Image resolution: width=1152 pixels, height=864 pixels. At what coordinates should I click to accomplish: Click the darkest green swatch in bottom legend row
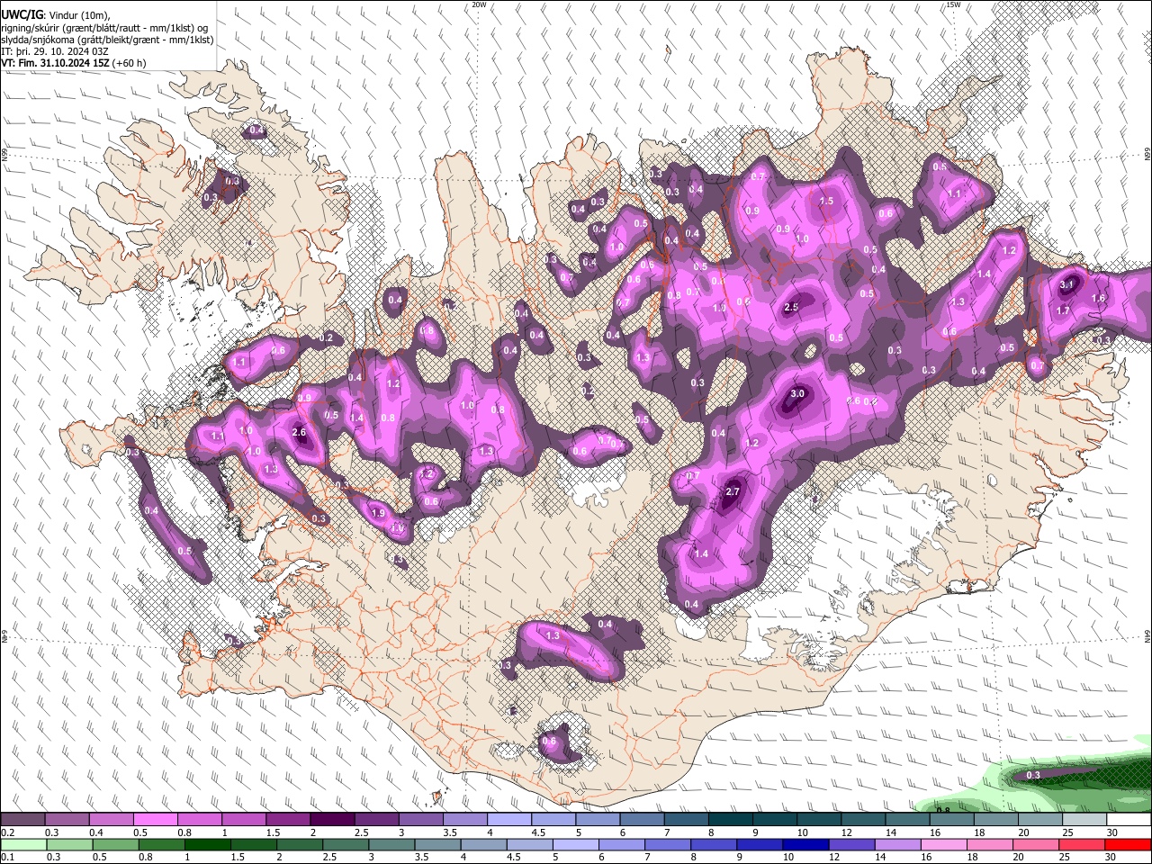[x=205, y=845]
